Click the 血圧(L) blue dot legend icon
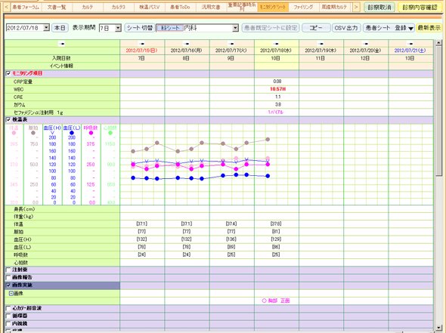Image resolution: width=446 pixels, height=333 pixels. point(72,133)
